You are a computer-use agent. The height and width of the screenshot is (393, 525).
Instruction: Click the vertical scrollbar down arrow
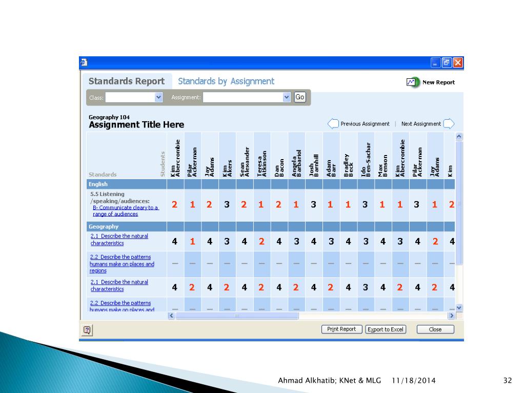click(459, 308)
